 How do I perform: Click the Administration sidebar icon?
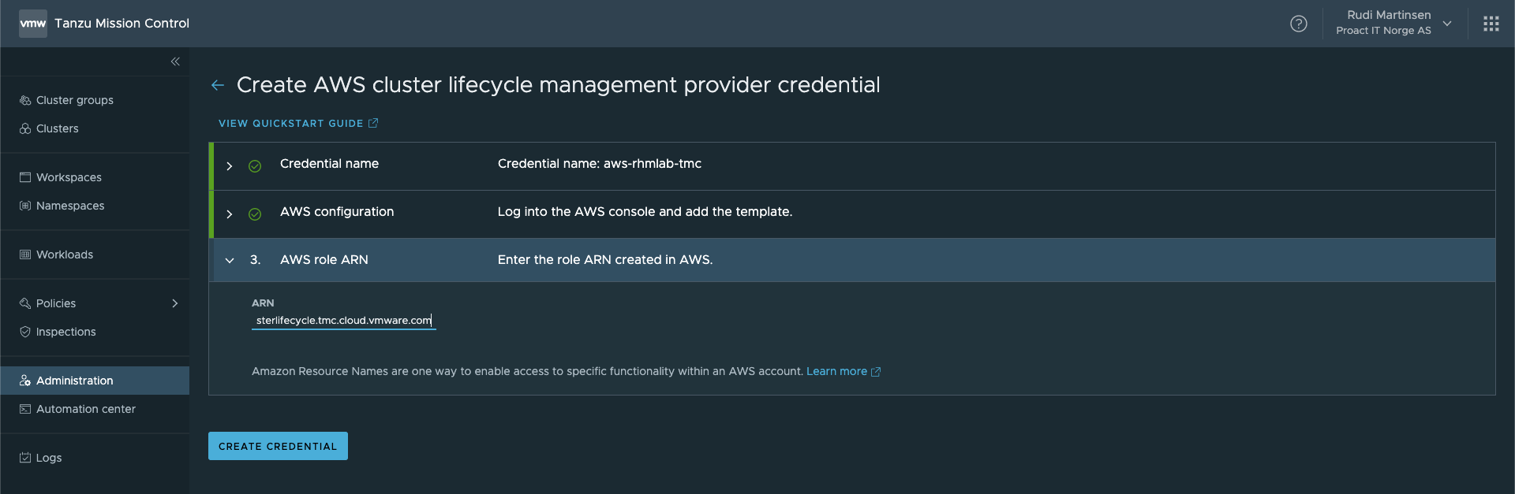point(25,381)
